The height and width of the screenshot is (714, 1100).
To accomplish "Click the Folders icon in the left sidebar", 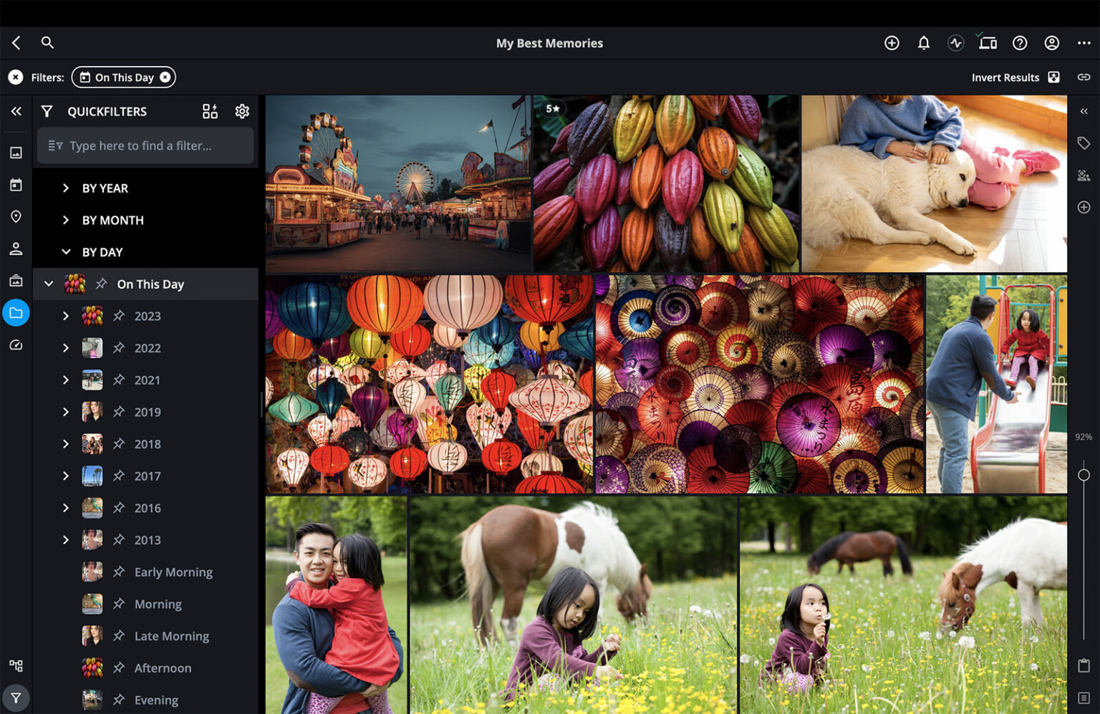I will point(16,312).
